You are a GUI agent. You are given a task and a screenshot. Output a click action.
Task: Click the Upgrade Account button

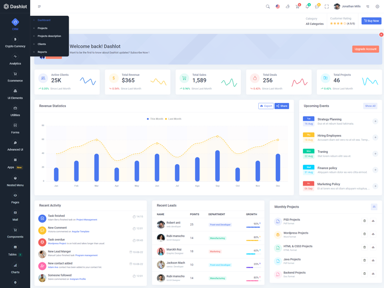coord(365,49)
